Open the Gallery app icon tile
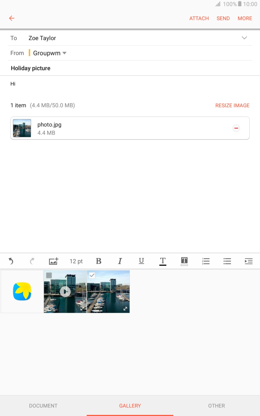The width and height of the screenshot is (260, 416). (x=22, y=292)
